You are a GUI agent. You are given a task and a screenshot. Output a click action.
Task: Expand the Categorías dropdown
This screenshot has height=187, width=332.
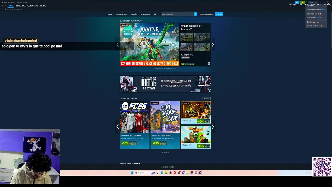(134, 14)
